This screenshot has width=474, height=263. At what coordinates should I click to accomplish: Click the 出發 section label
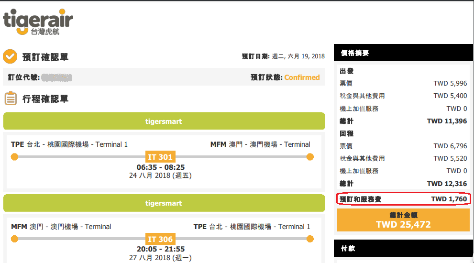pyautogui.click(x=347, y=71)
